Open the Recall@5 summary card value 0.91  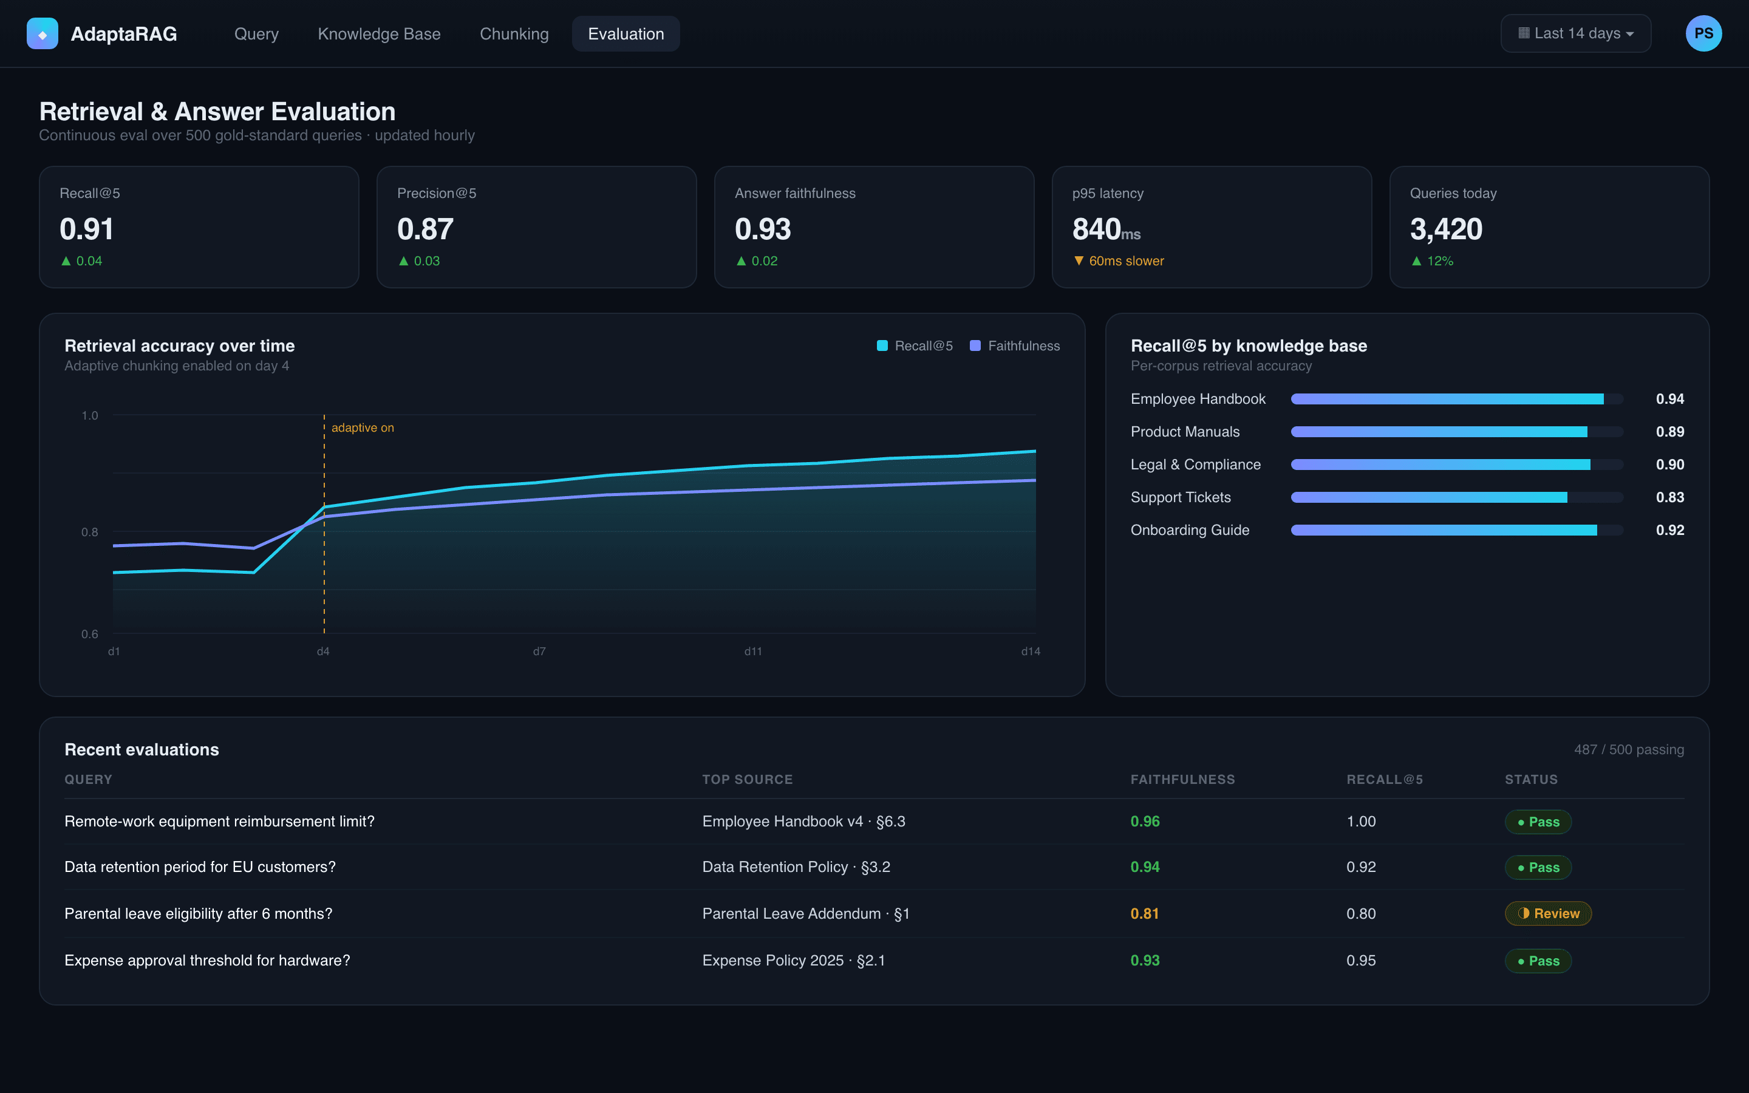point(87,229)
